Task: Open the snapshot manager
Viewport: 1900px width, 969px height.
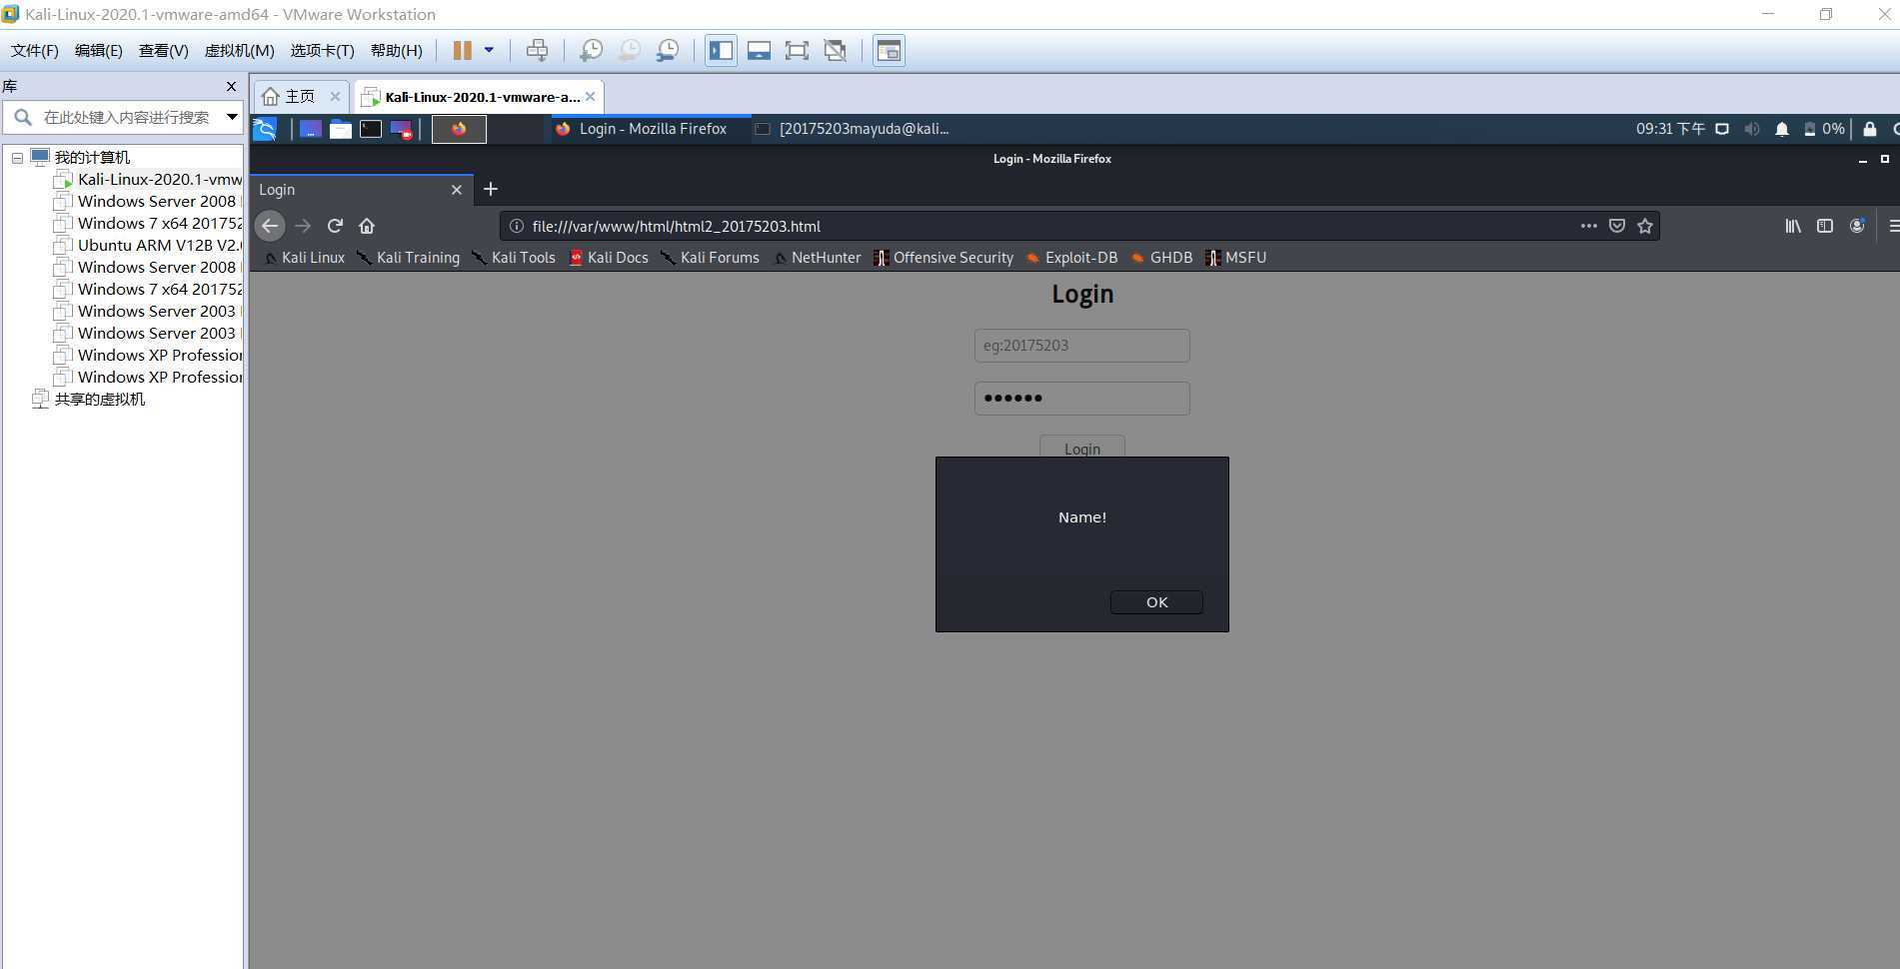Action: pyautogui.click(x=668, y=50)
